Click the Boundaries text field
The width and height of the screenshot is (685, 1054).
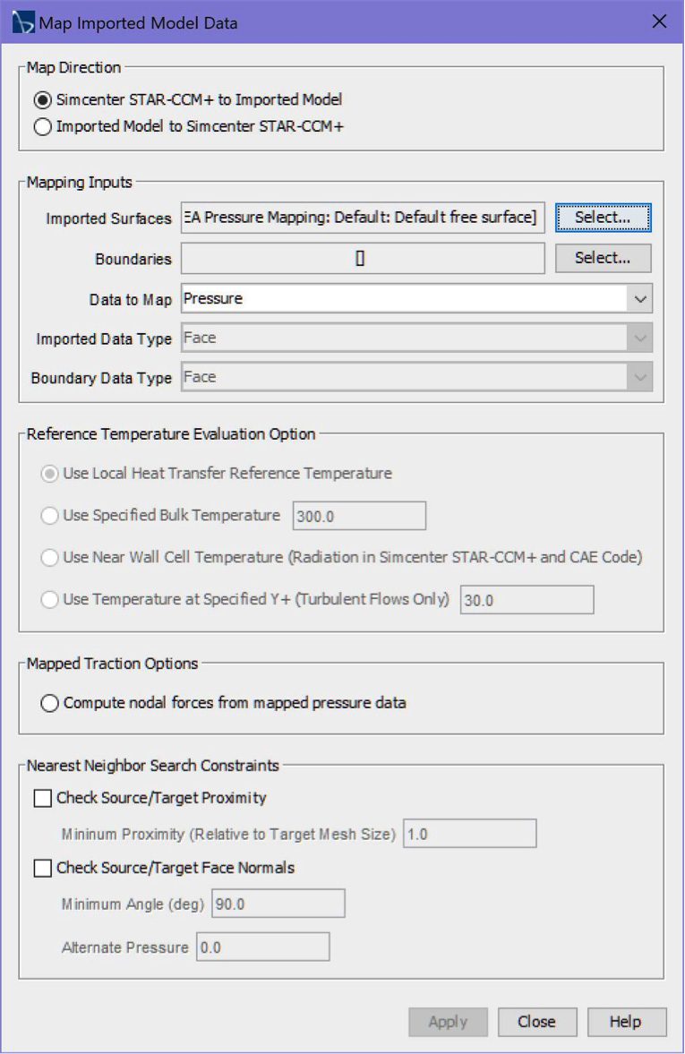[363, 258]
